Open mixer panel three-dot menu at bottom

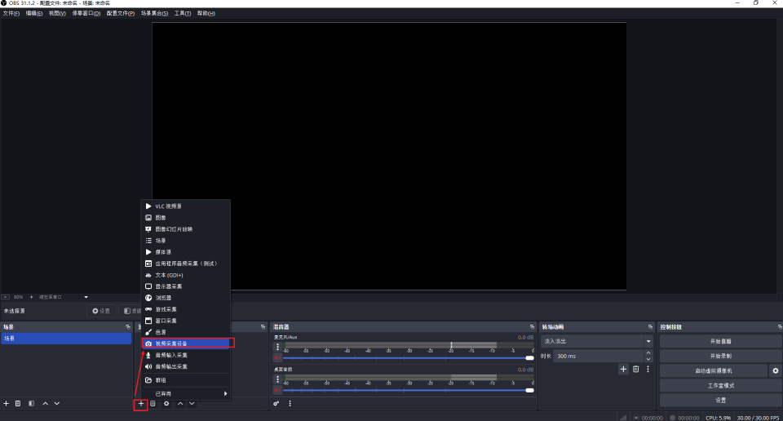[x=290, y=404]
